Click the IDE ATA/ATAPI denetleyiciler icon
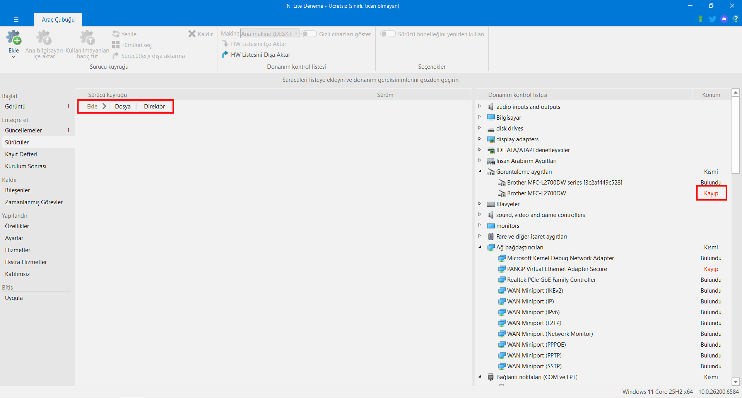 (491, 150)
